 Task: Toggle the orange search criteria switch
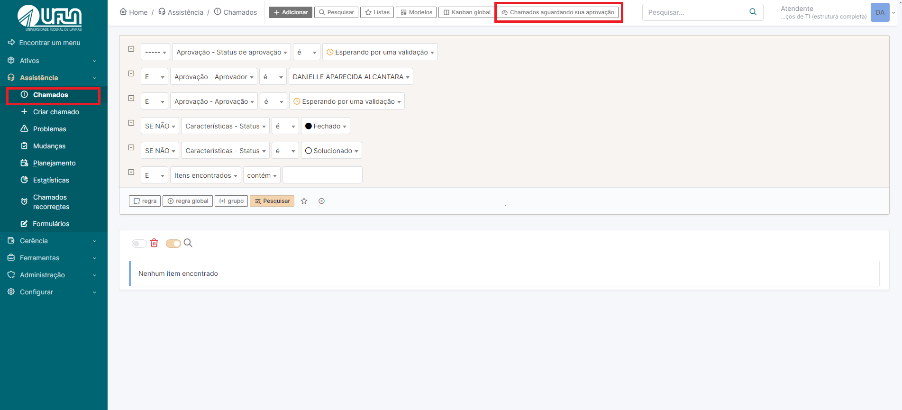[x=173, y=244]
